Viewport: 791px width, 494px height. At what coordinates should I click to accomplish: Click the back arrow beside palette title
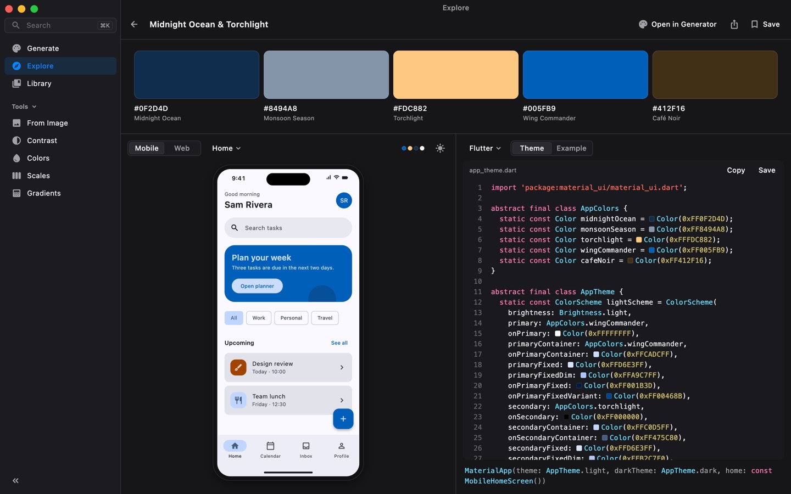[134, 24]
